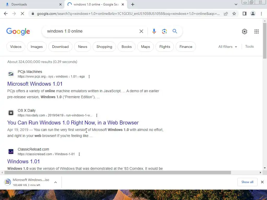Filter results by Images

click(37, 47)
